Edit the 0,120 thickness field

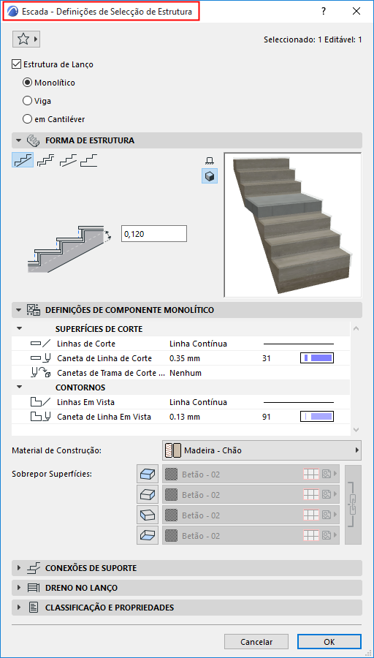(154, 234)
